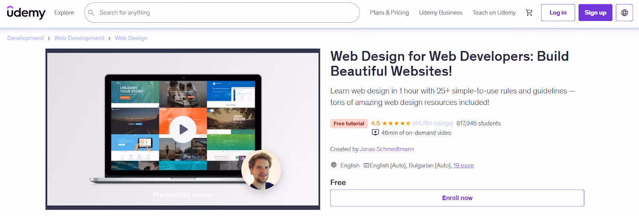Go to Web Development breadcrumb
The height and width of the screenshot is (216, 639).
tap(79, 38)
